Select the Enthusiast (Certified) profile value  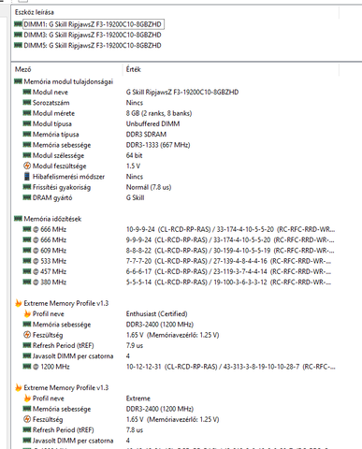(157, 314)
